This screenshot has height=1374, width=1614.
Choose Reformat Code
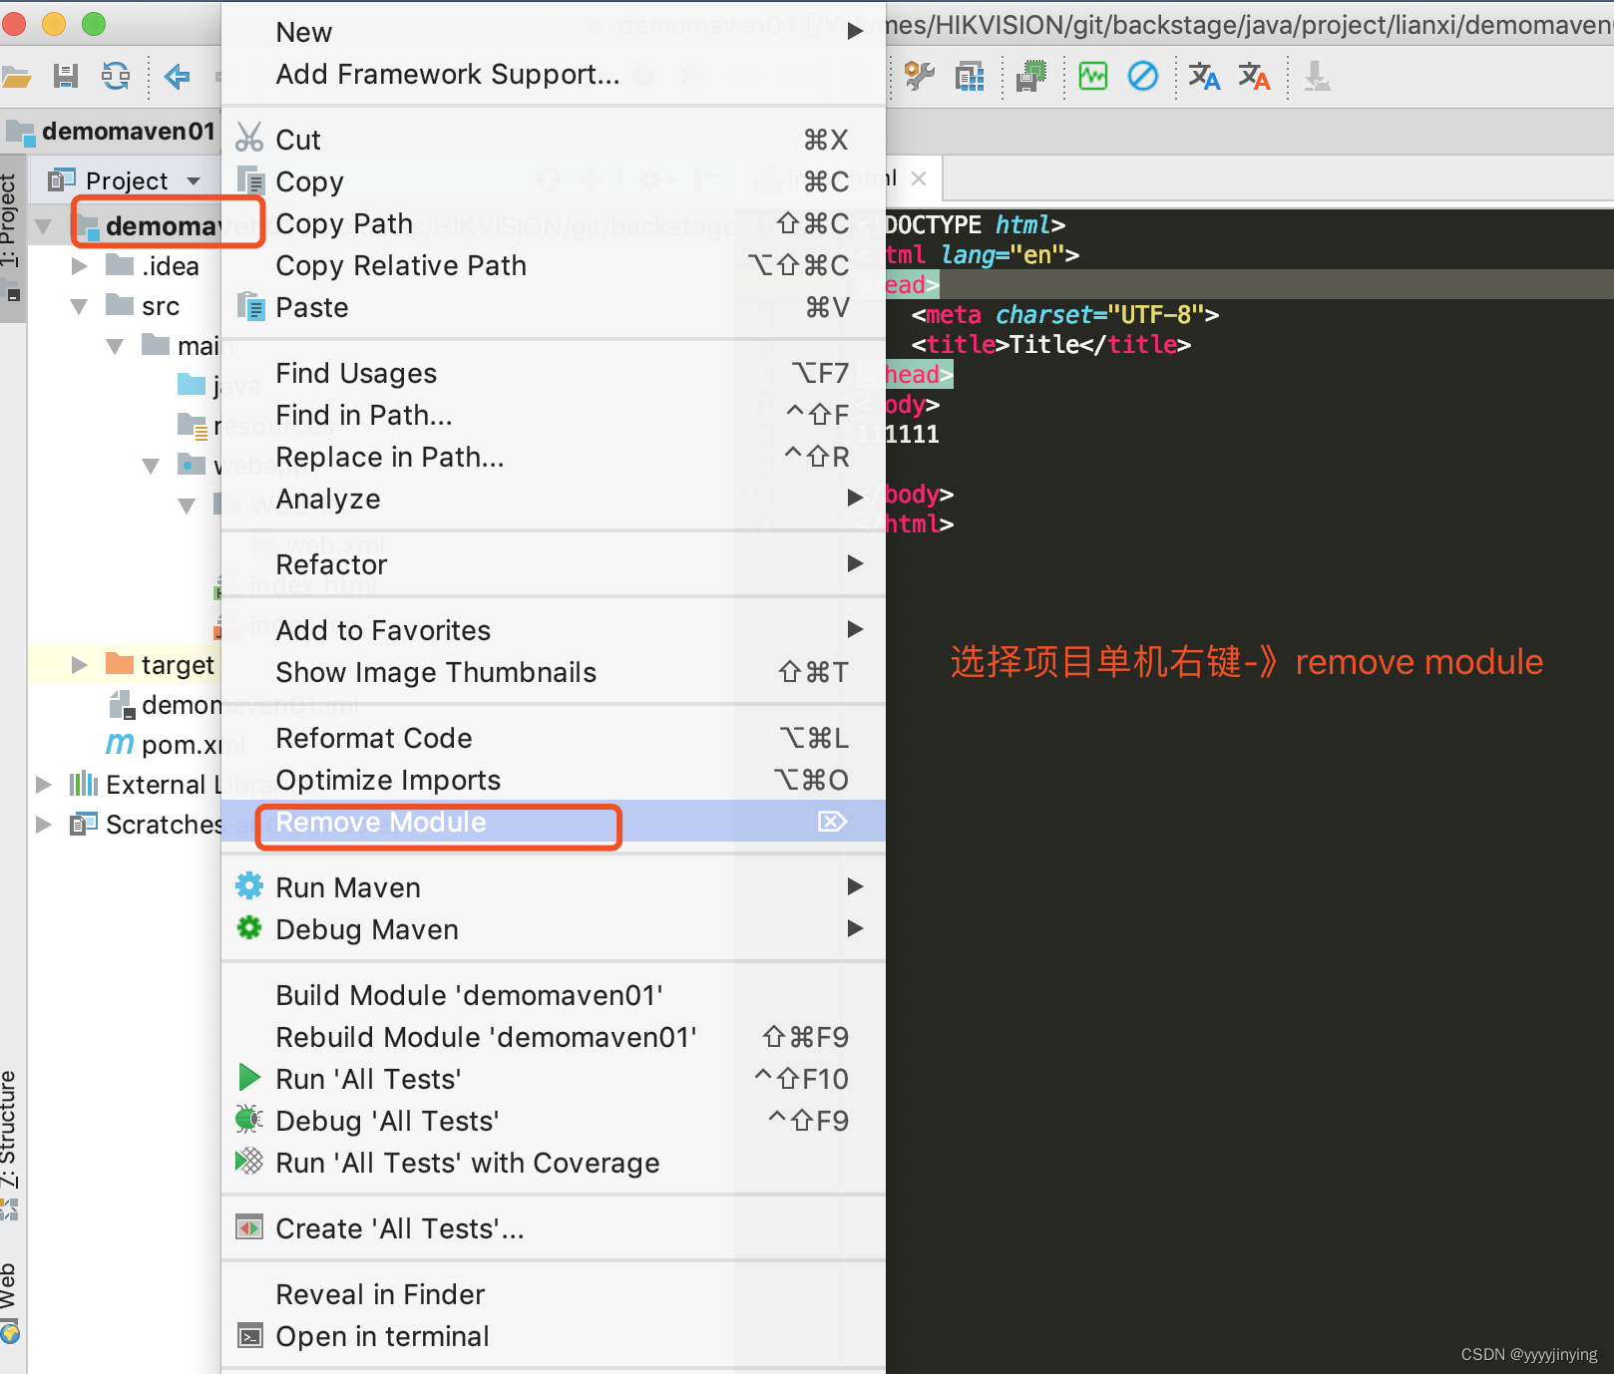553,738
